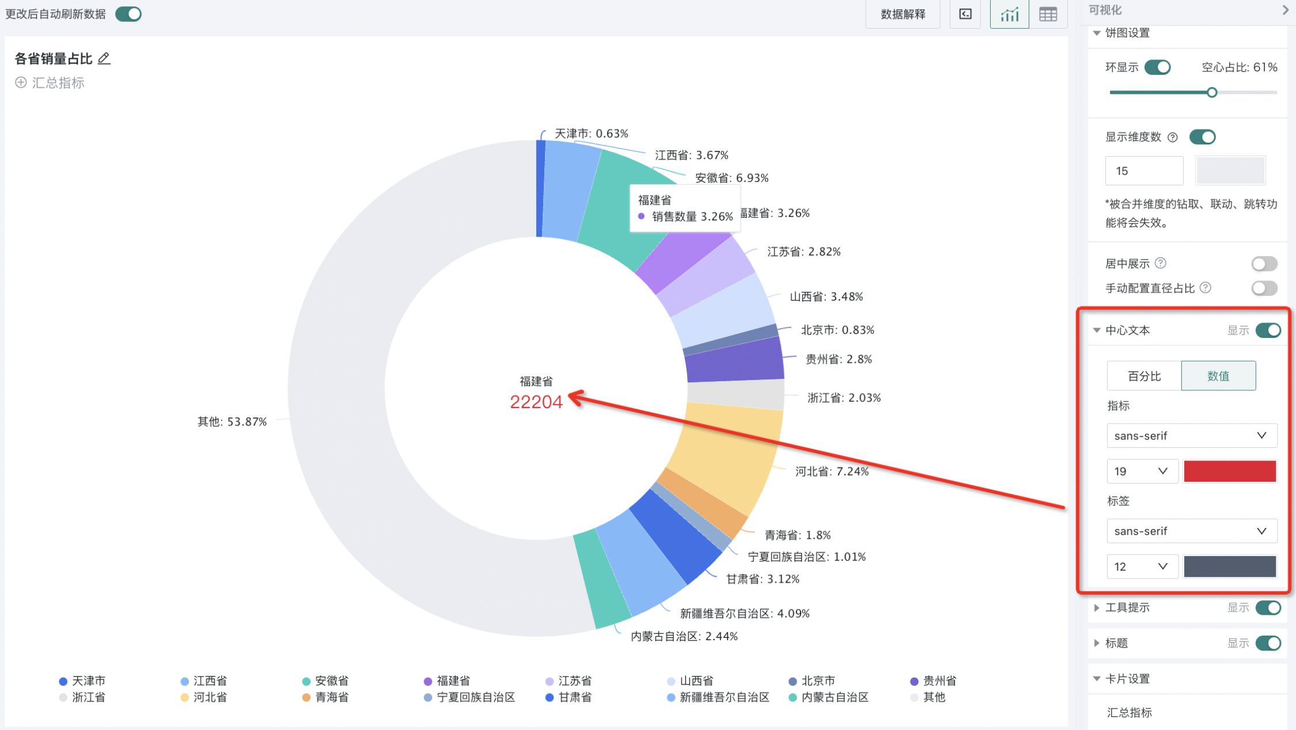Click the plus icon for 汇总指标
Screen dimensions: 1296x730
coord(21,82)
